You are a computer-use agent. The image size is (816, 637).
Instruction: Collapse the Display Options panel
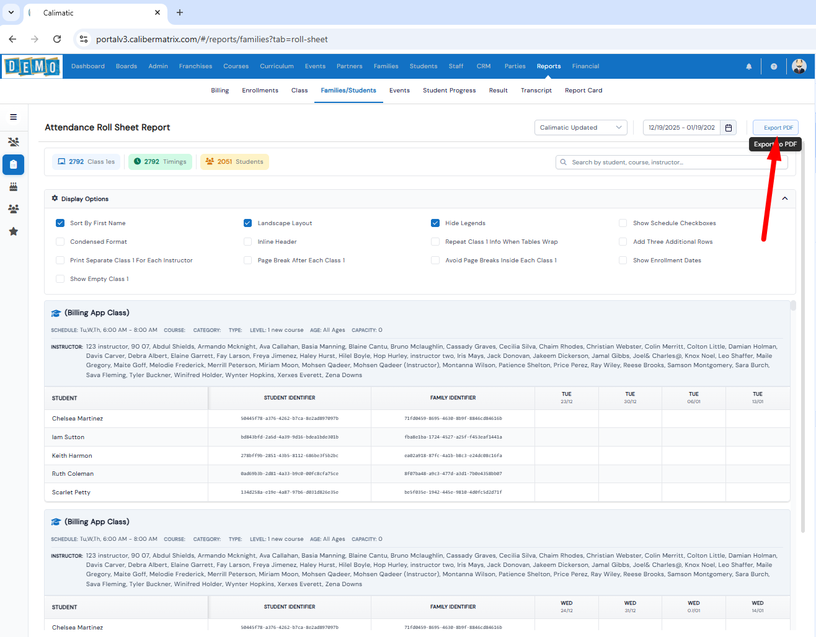coord(784,198)
